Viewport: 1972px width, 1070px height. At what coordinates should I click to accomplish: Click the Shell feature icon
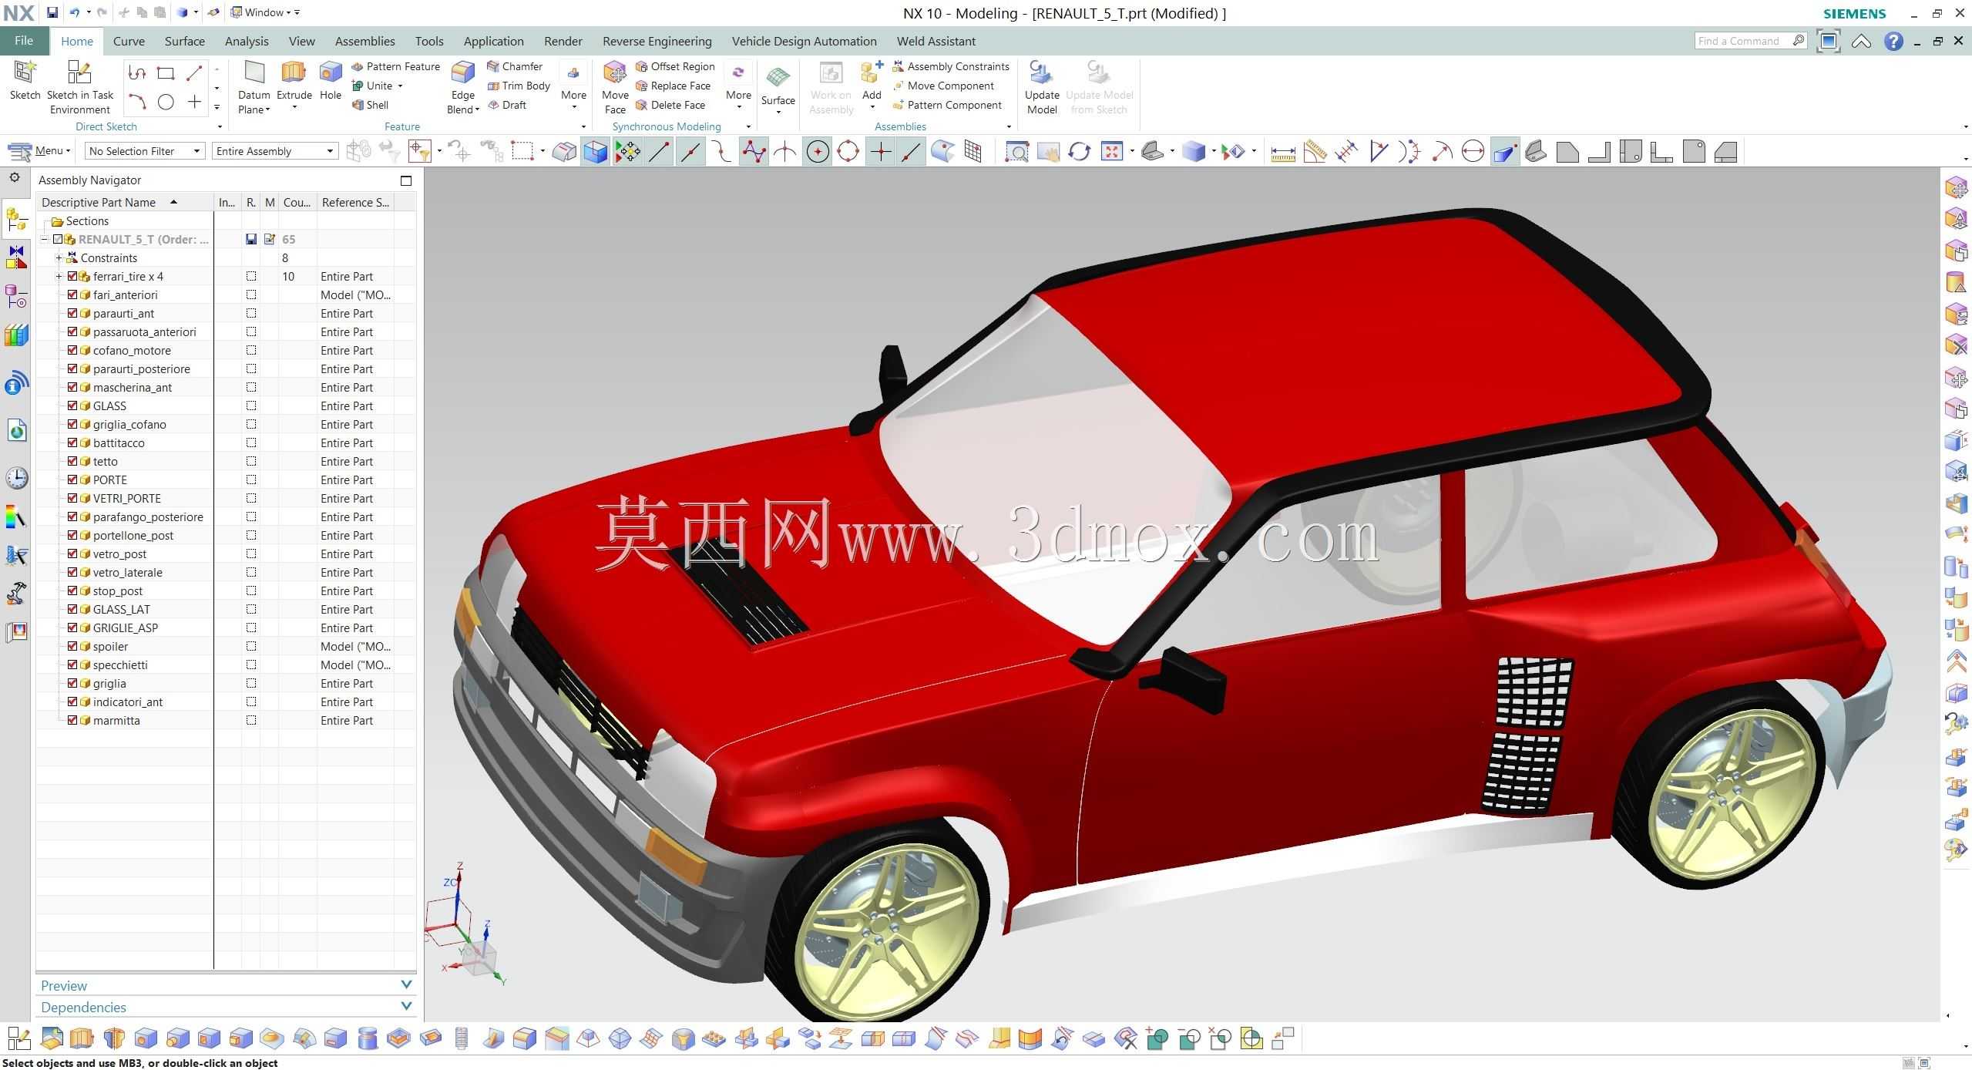pyautogui.click(x=370, y=105)
